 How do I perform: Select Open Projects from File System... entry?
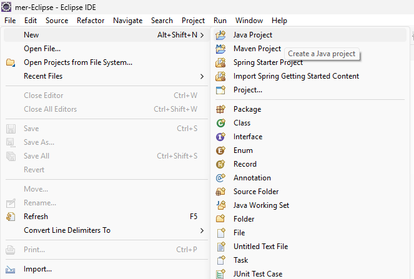coord(106,62)
